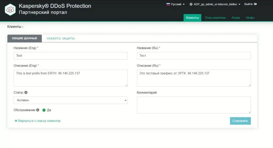Click the double-chevron back icon
273x148 pixels.
(x=16, y=121)
